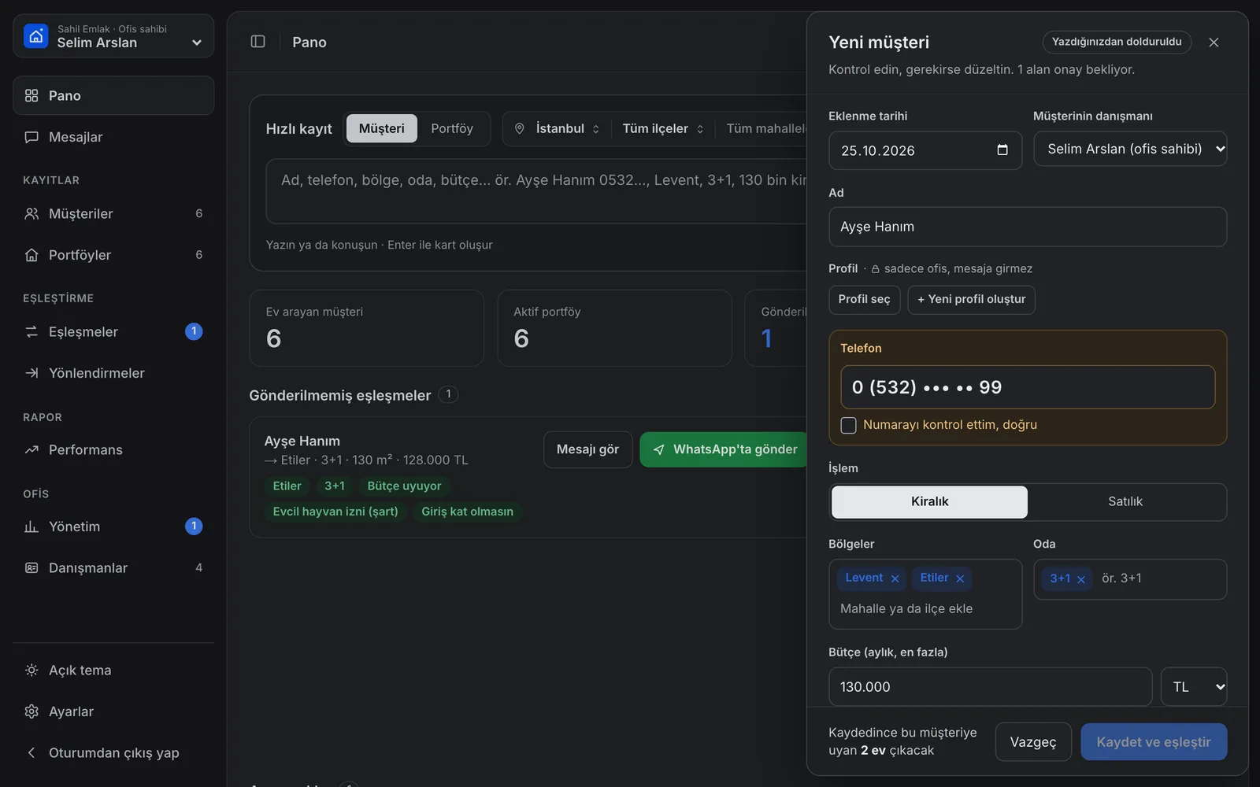
Task: Click Profil seç button
Action: tap(864, 299)
